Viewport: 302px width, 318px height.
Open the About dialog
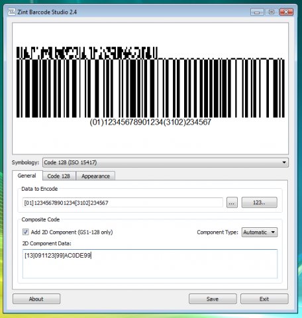[36, 299]
